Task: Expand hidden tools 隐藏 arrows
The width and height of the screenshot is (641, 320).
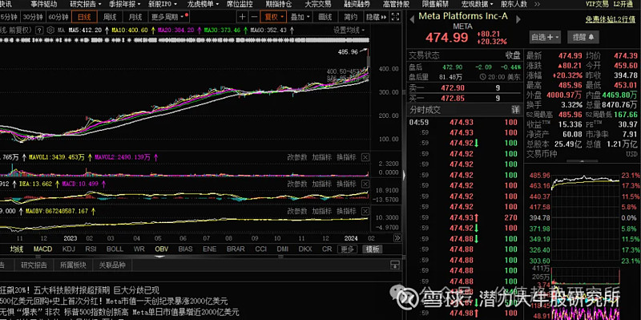Action: (x=376, y=17)
